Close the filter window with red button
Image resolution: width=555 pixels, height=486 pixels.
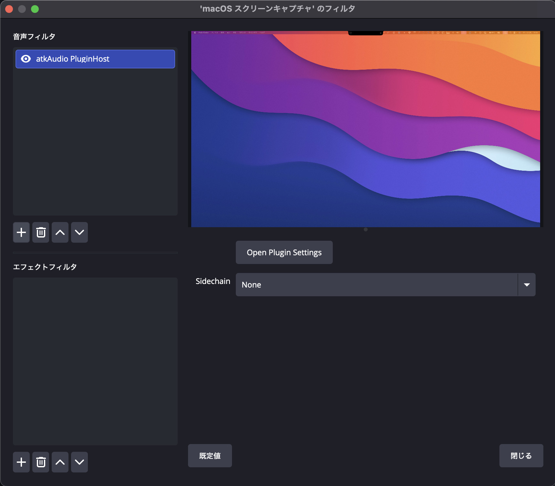pos(9,9)
